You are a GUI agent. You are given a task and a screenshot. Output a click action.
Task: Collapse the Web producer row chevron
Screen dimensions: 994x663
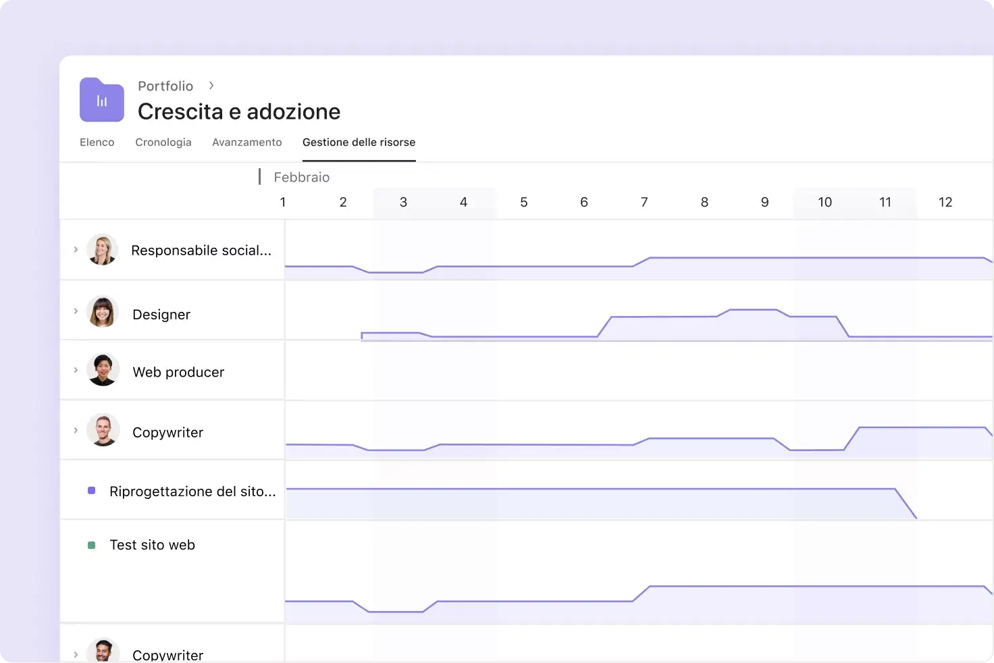pyautogui.click(x=76, y=369)
